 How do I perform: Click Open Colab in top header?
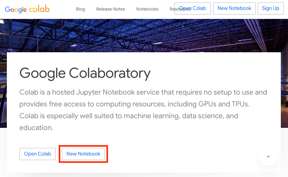point(192,8)
